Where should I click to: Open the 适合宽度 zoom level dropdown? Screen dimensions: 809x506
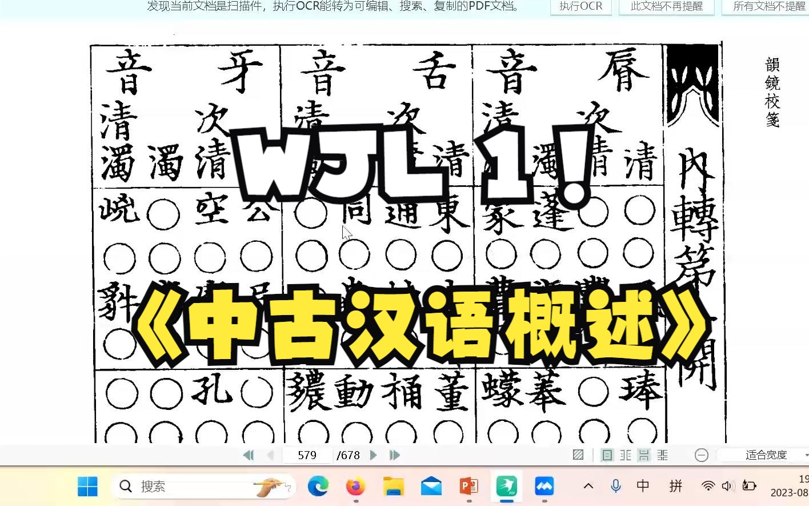tap(766, 455)
